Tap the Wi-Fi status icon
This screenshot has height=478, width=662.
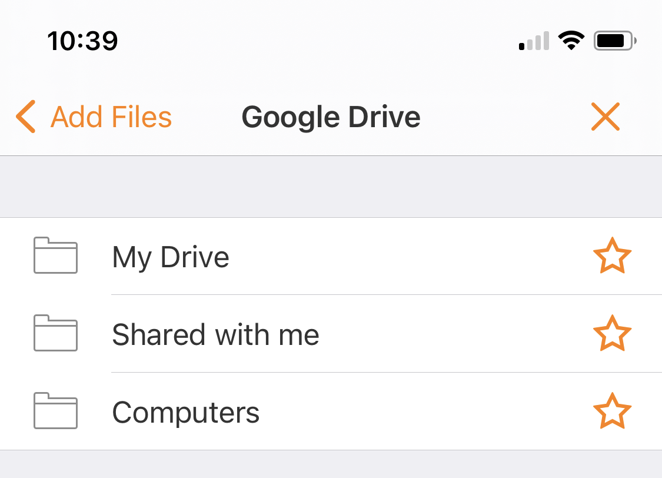point(570,41)
